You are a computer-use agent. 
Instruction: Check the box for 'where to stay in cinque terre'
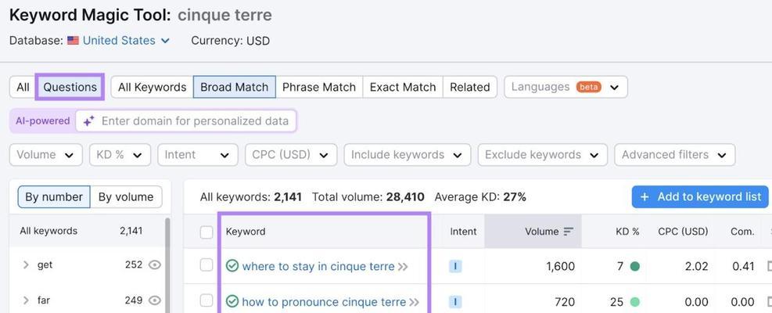[x=206, y=265]
